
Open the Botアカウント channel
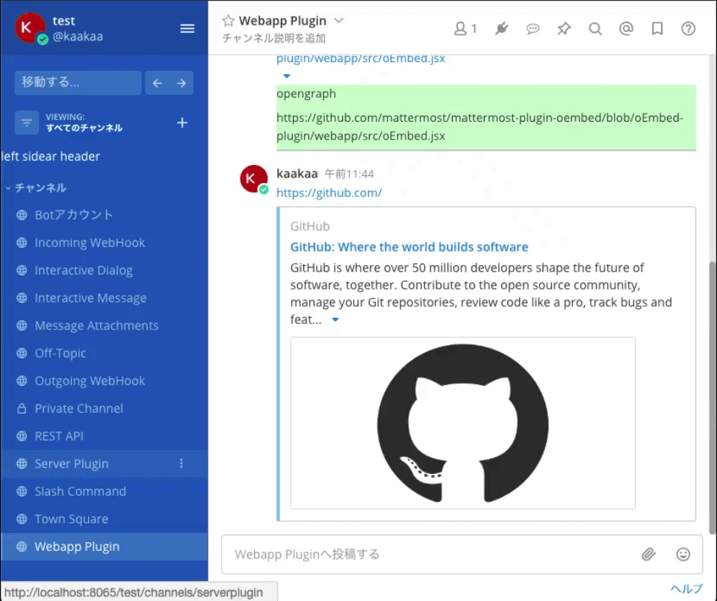(x=105, y=215)
